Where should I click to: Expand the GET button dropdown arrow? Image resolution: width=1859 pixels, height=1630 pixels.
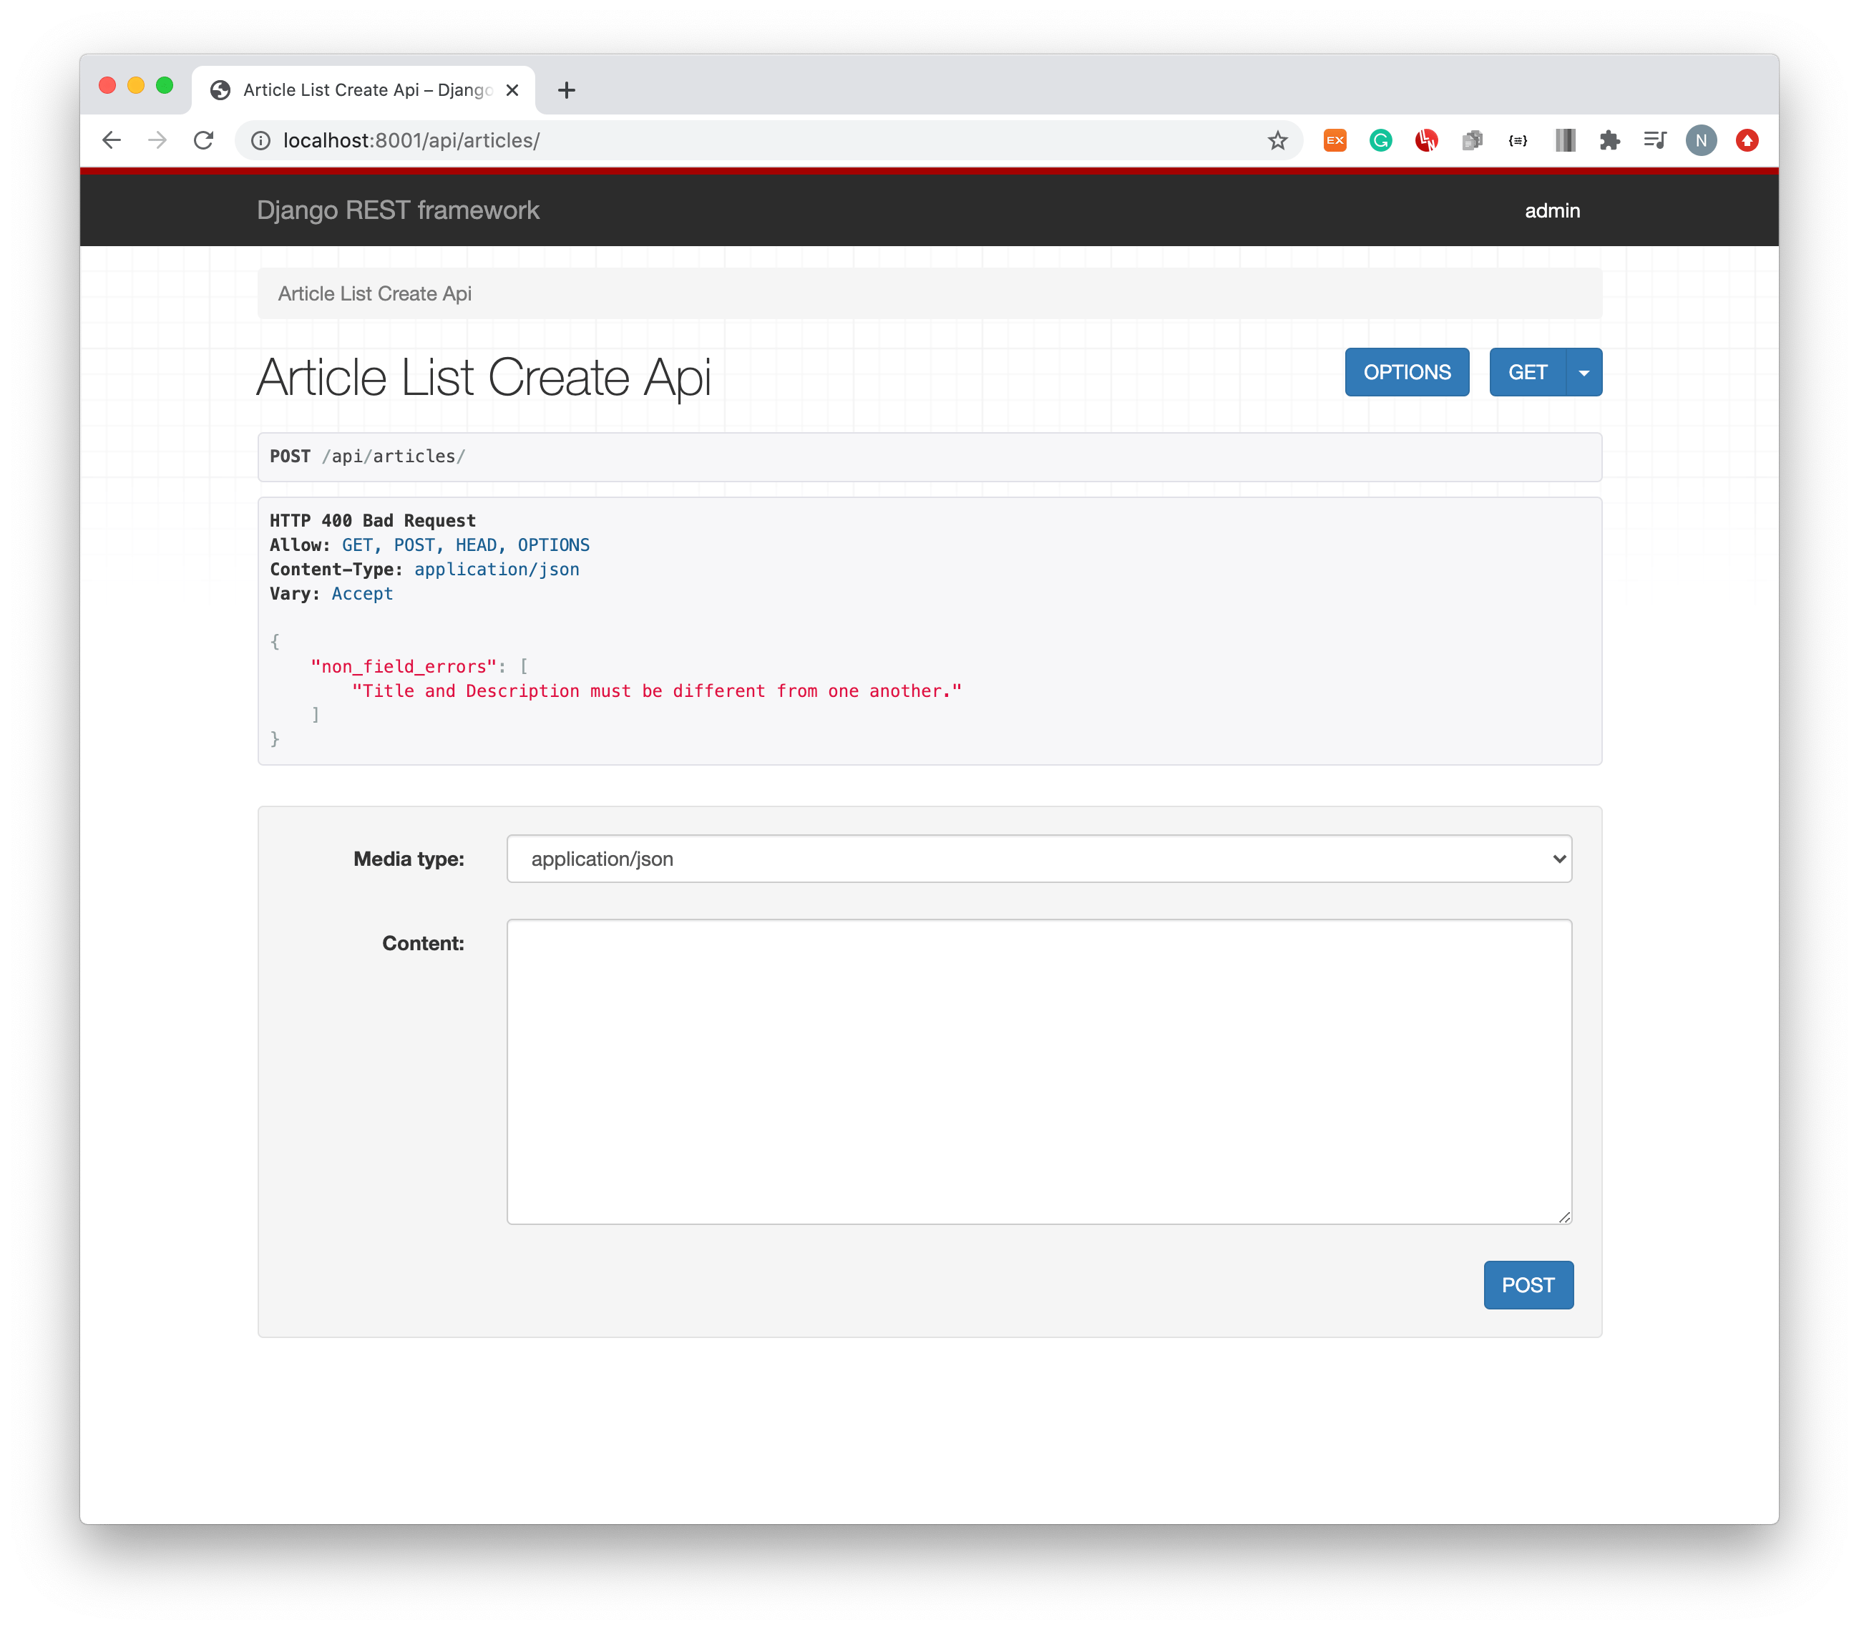click(x=1584, y=371)
